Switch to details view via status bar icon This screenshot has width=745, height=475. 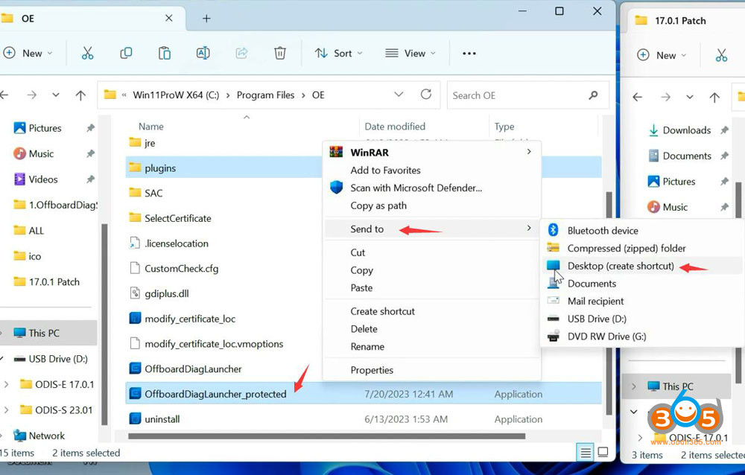(584, 452)
